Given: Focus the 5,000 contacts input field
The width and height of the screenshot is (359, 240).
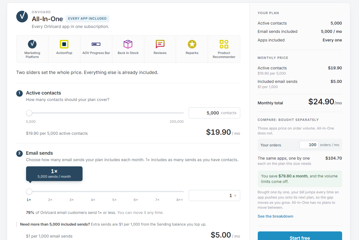Looking at the screenshot, I should click(x=214, y=113).
